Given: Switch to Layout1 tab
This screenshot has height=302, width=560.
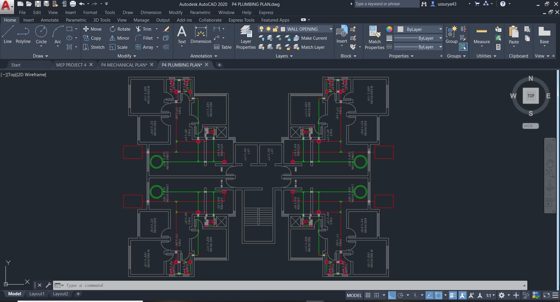Looking at the screenshot, I should point(37,294).
